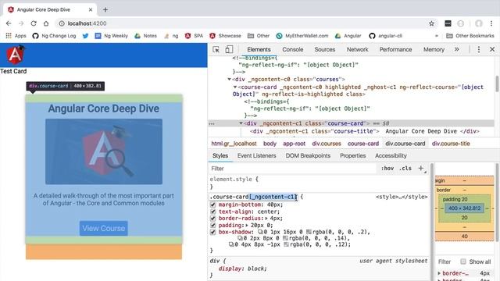The width and height of the screenshot is (500, 281).
Task: Open the Ng Change Log bookmark
Action: click(54, 36)
